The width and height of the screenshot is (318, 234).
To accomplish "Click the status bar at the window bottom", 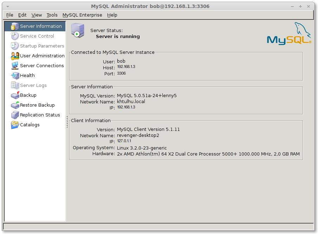I will point(158,227).
